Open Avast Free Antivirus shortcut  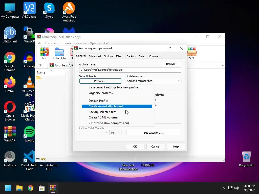pos(69,12)
